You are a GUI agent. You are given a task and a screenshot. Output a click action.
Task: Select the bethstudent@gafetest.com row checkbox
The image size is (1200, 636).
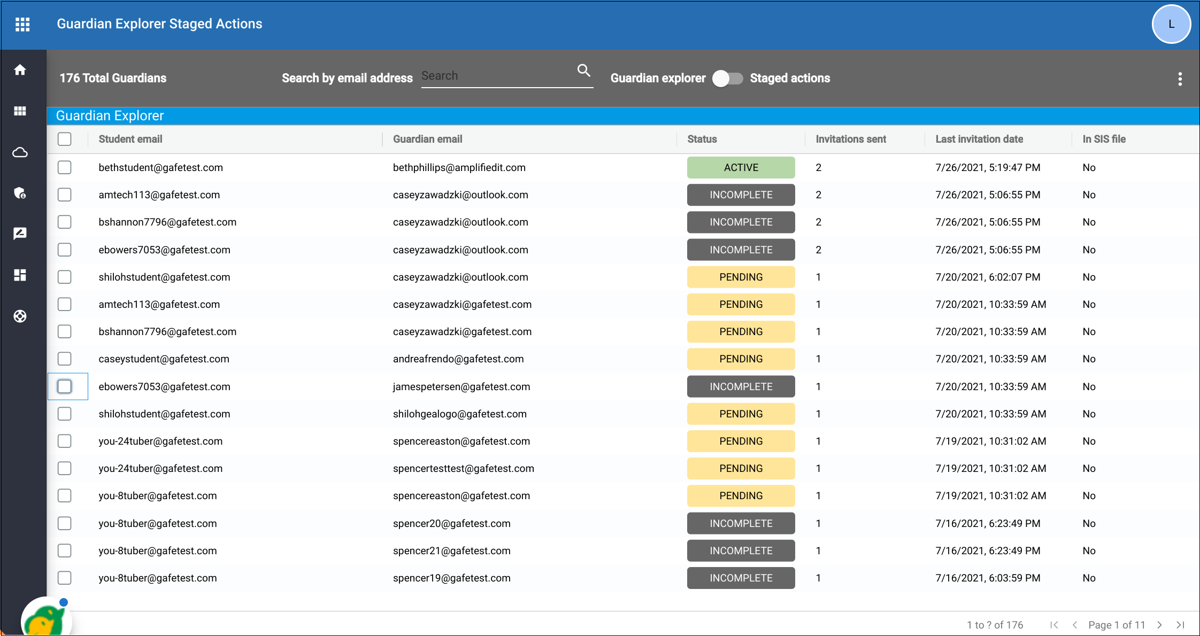click(65, 167)
